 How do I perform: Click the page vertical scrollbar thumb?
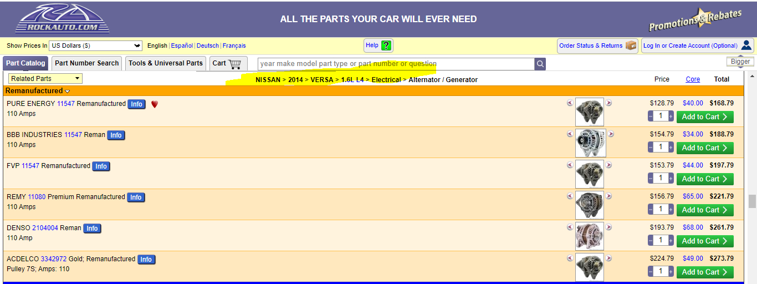[x=752, y=201]
